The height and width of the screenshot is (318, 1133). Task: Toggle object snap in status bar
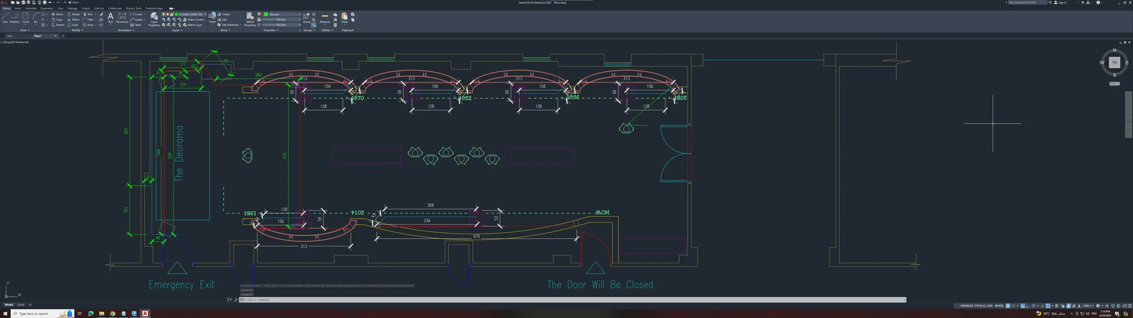[x=1048, y=306]
